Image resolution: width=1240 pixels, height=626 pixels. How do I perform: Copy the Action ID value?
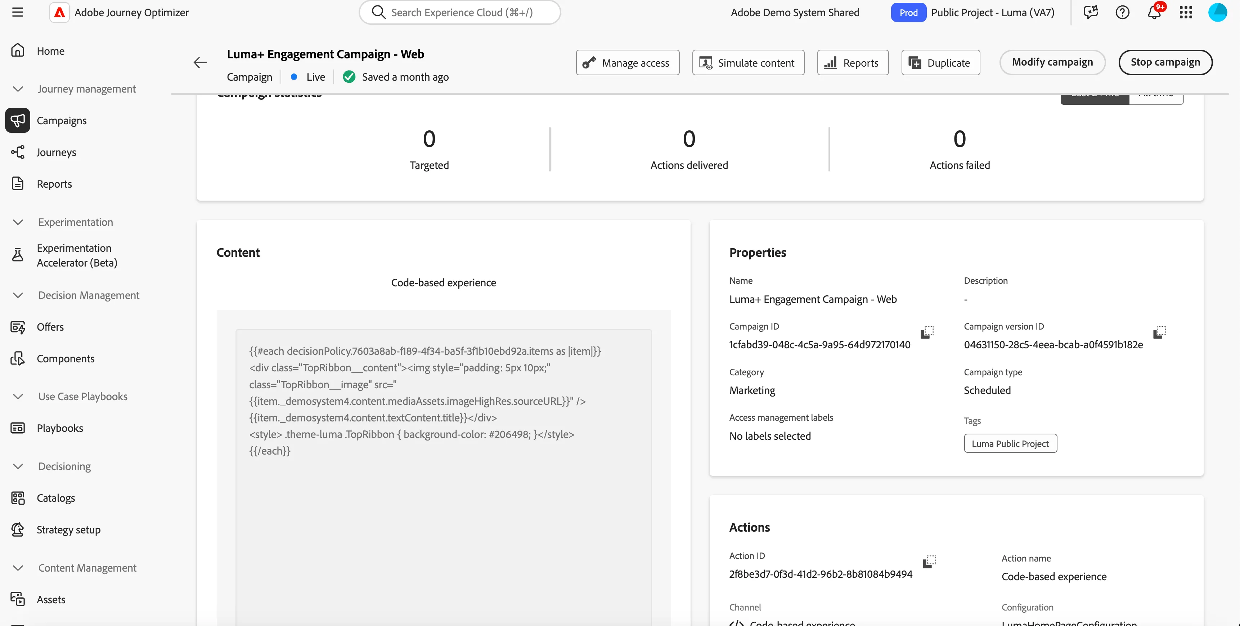(929, 562)
